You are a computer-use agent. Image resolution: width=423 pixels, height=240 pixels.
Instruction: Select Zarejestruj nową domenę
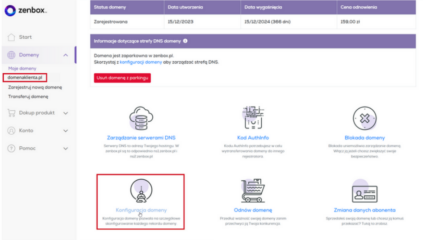[35, 87]
